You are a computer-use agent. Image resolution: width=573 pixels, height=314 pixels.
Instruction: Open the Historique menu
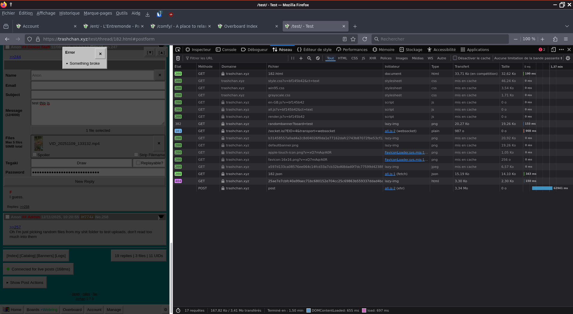(x=69, y=13)
